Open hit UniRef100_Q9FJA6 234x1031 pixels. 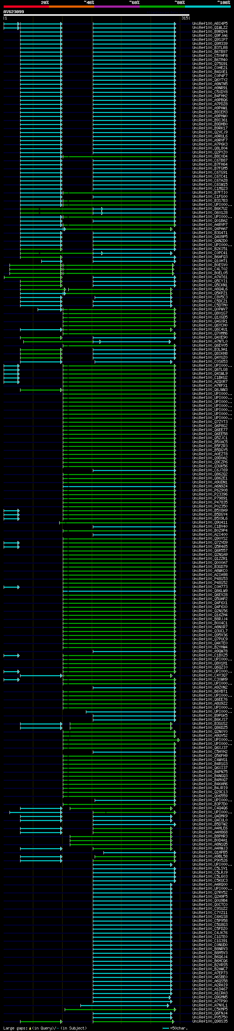coord(210,35)
